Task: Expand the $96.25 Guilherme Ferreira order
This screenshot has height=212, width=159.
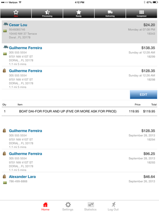Action: tap(79, 161)
